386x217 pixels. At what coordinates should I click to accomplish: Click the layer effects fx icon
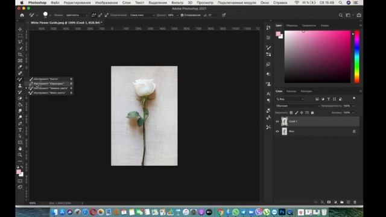(322, 202)
